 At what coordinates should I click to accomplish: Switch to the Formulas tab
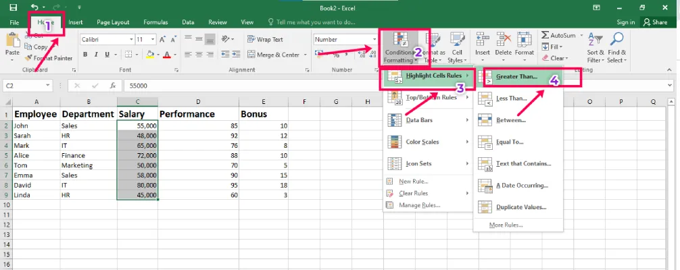coord(155,22)
